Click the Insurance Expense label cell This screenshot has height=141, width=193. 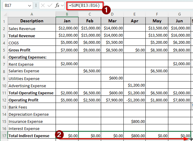32,121
